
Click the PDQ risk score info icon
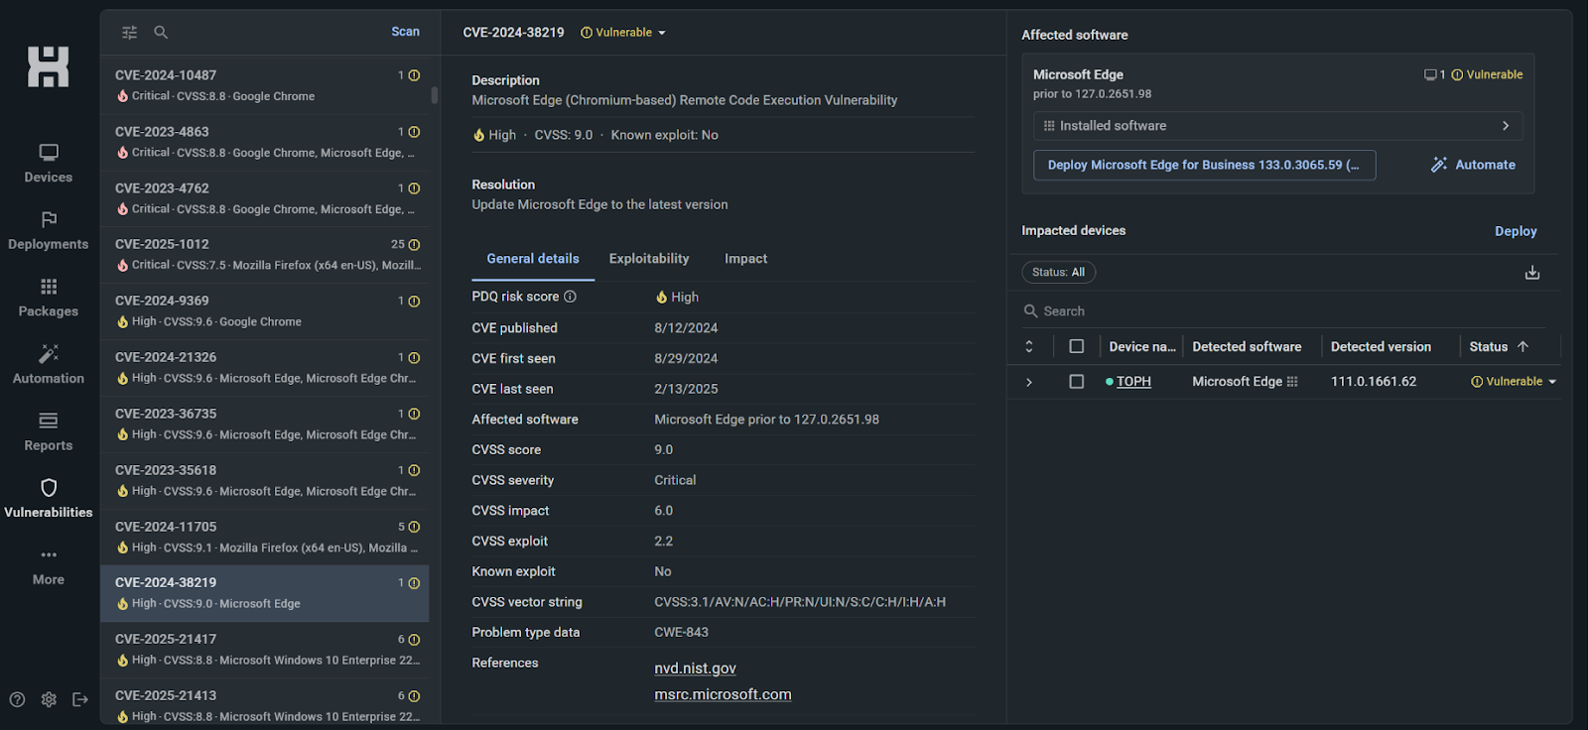tap(571, 297)
